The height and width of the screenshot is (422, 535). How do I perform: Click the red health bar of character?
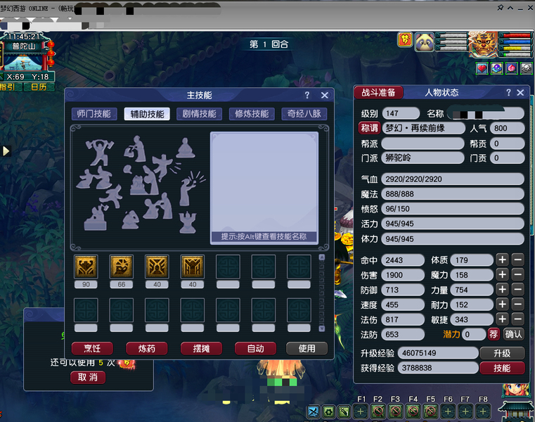click(x=517, y=35)
